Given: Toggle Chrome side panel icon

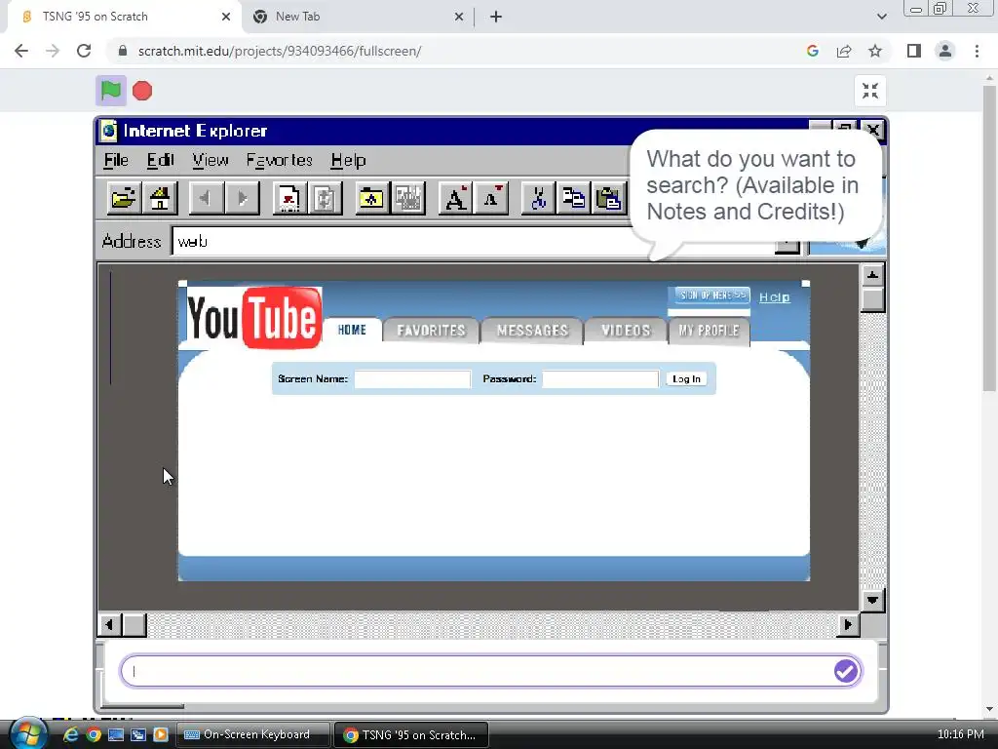Looking at the screenshot, I should [x=914, y=51].
